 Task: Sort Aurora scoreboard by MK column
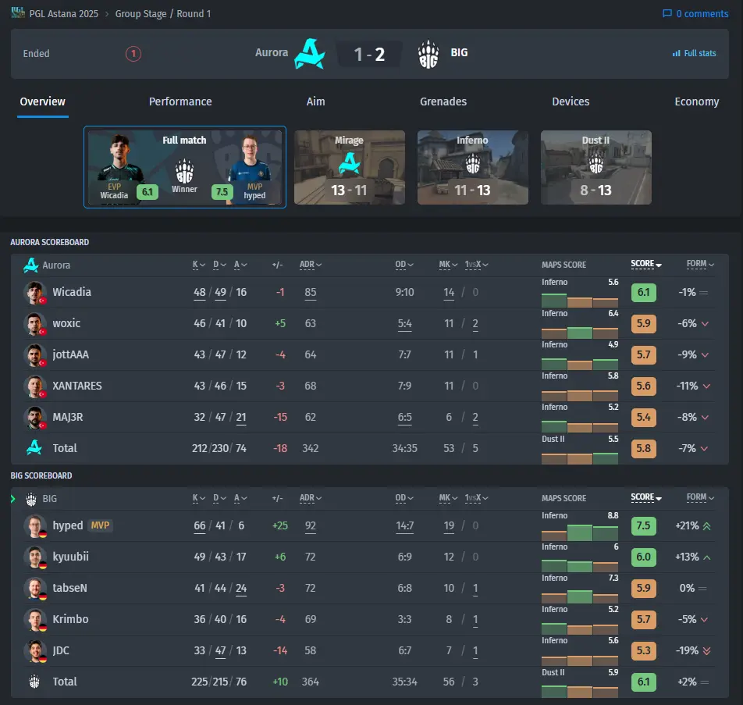tap(448, 265)
